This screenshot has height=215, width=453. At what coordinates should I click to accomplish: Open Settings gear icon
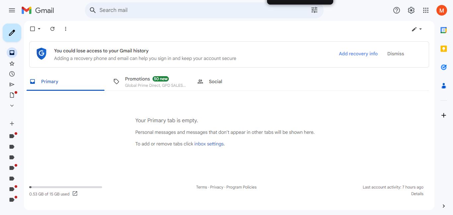click(411, 10)
